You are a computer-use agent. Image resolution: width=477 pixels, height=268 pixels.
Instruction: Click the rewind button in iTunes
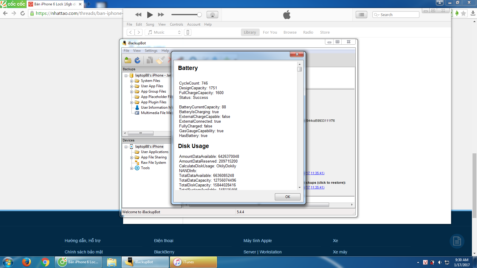tap(138, 15)
